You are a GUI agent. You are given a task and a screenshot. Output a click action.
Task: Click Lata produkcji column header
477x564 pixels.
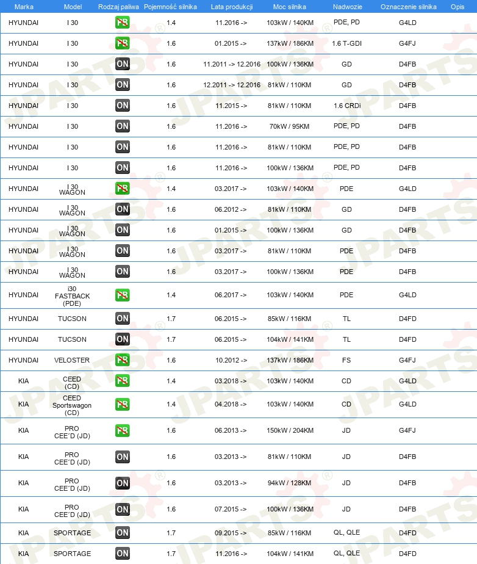tap(232, 7)
